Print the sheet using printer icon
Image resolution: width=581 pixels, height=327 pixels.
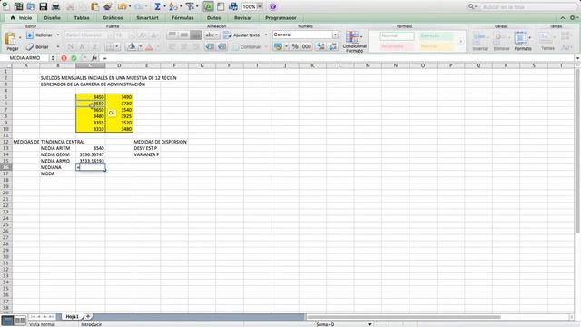(x=55, y=6)
